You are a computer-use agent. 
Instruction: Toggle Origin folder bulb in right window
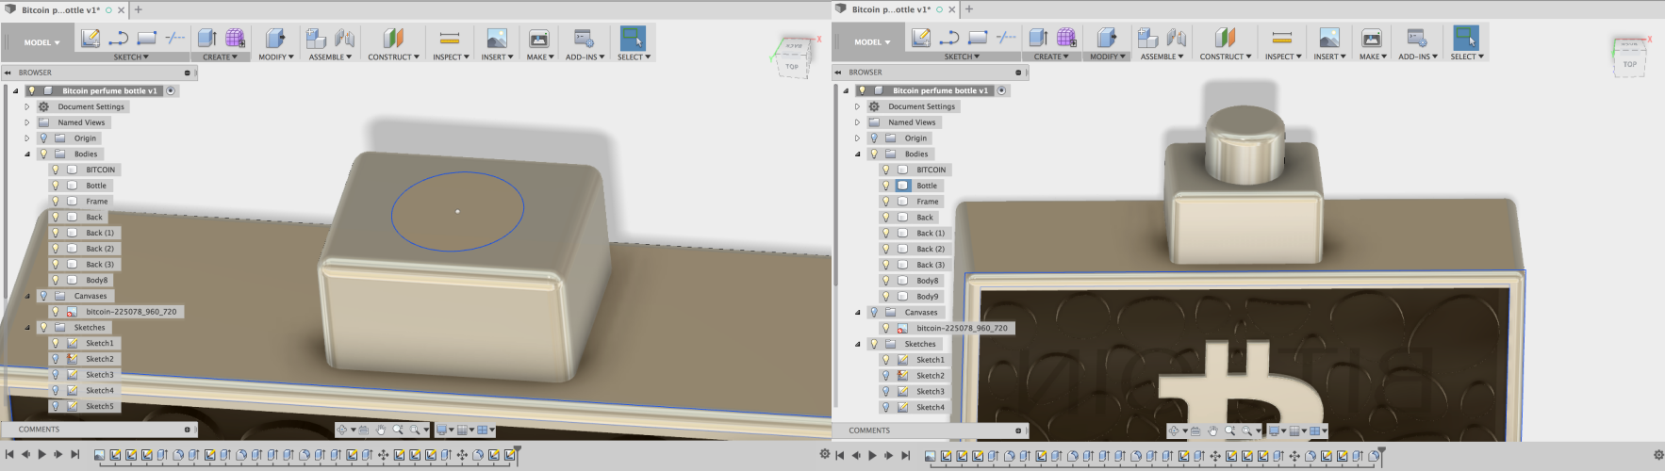874,138
